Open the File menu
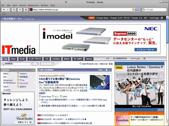 click(x=3, y=5)
